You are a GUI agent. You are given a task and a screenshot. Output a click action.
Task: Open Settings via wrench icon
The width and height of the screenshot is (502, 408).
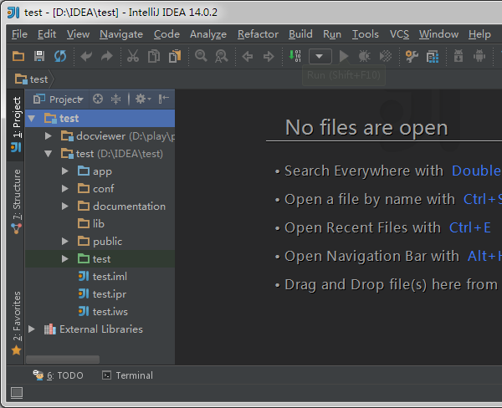pos(412,56)
